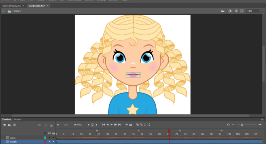Screen dimensions: 266x144
Task: Click Scene 1 clapper icon
Action: (10, 11)
